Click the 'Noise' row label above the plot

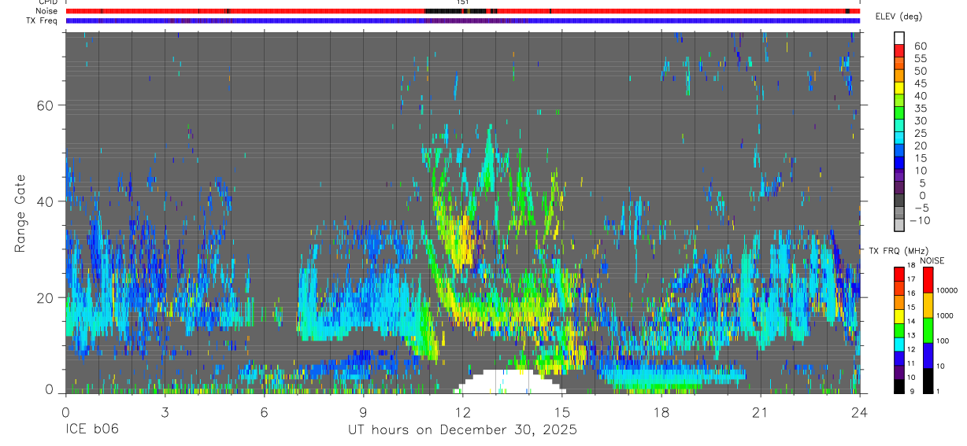47,11
